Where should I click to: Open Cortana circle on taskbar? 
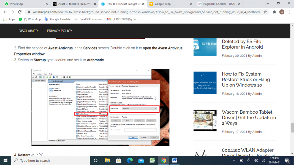tap(96, 161)
